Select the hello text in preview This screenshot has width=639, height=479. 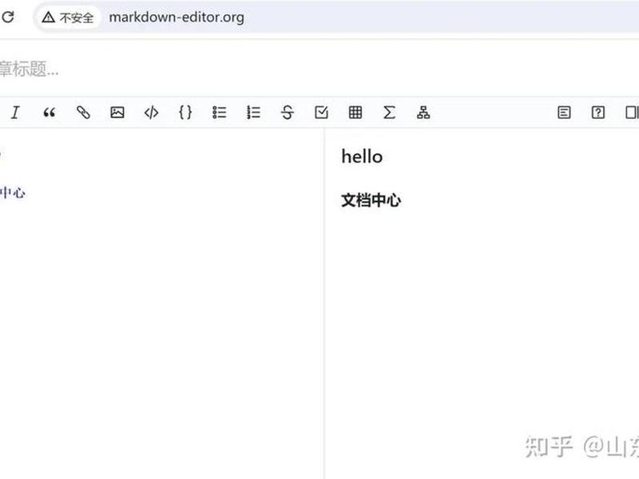(x=362, y=156)
